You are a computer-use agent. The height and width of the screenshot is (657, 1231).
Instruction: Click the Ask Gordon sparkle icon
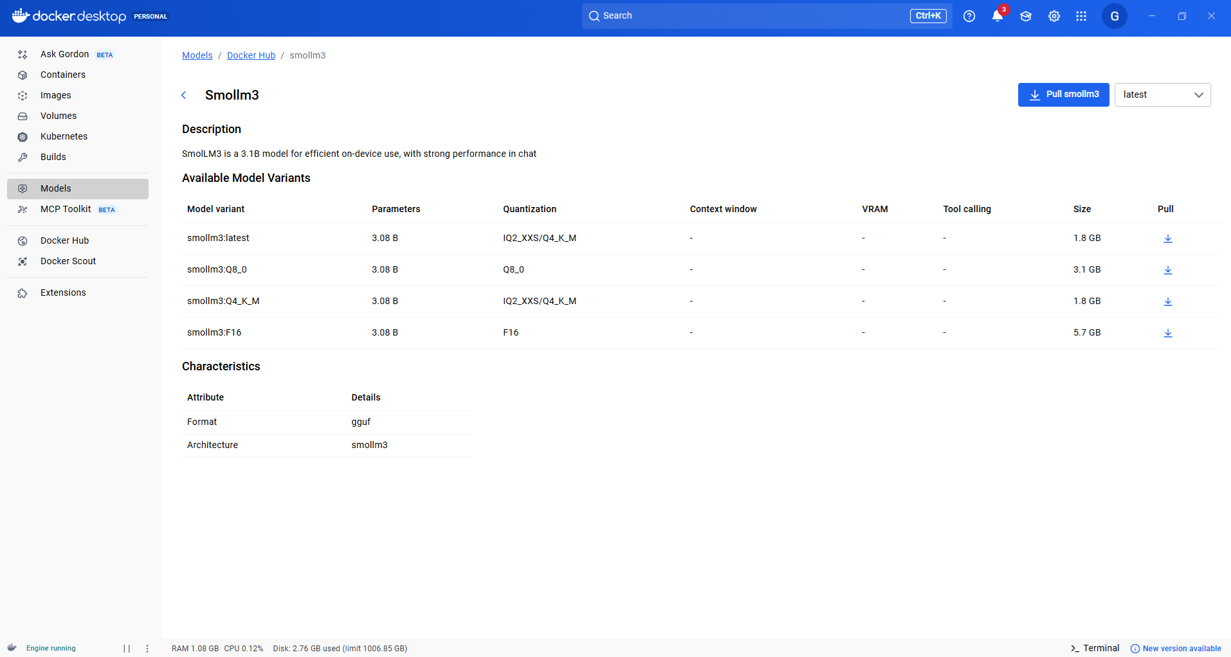point(23,55)
